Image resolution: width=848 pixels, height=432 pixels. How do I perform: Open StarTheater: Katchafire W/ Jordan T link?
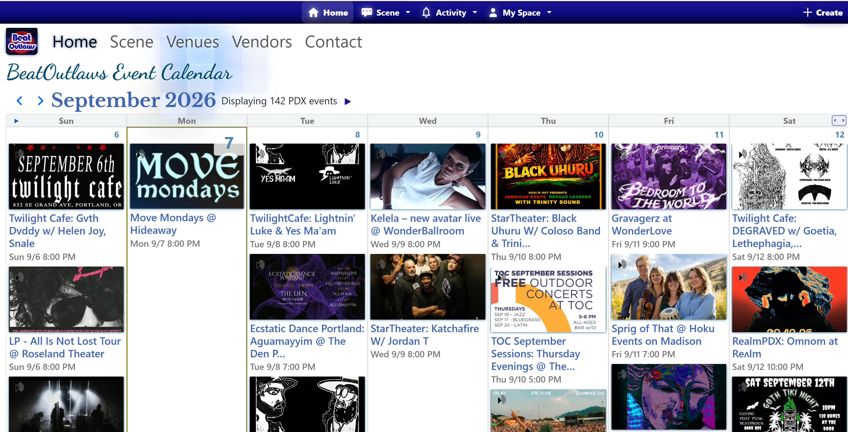pos(425,335)
